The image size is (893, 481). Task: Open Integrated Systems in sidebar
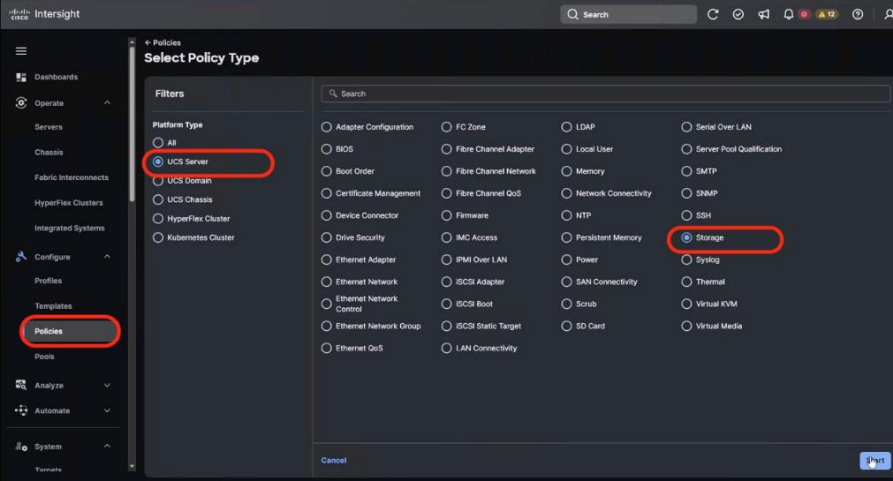click(70, 228)
